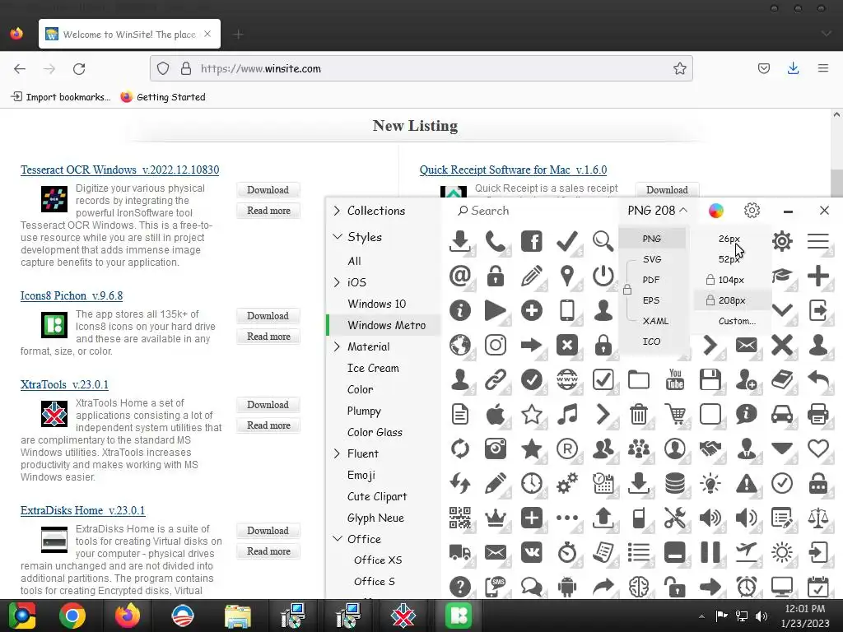
Task: Choose PNG format in the menu
Action: pos(652,239)
